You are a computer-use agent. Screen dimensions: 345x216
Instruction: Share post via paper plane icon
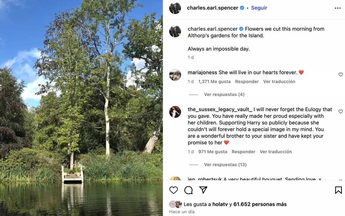pos(203,190)
